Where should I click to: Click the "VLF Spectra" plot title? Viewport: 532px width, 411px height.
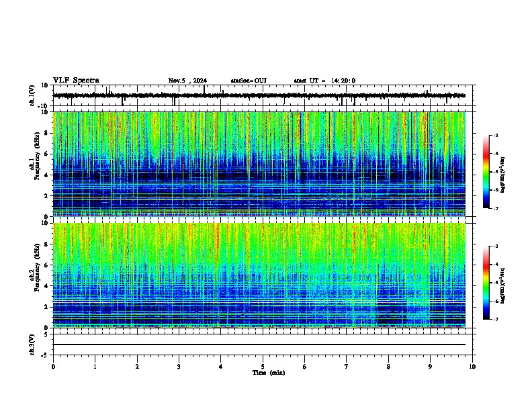[76, 81]
